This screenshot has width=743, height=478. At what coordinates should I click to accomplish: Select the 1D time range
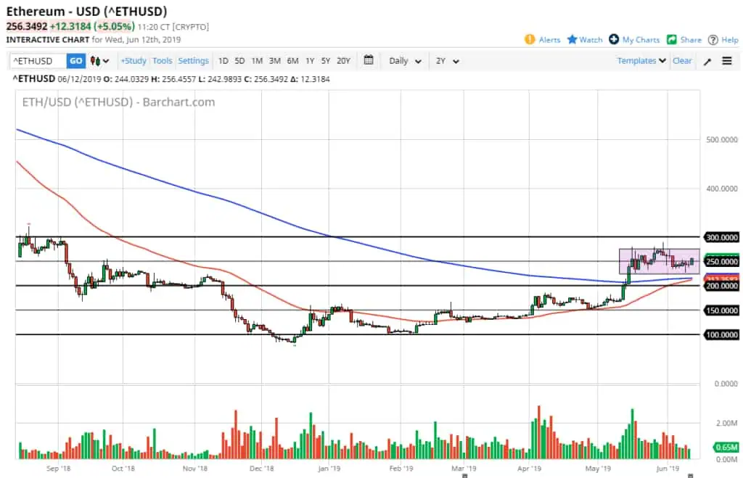click(x=223, y=61)
